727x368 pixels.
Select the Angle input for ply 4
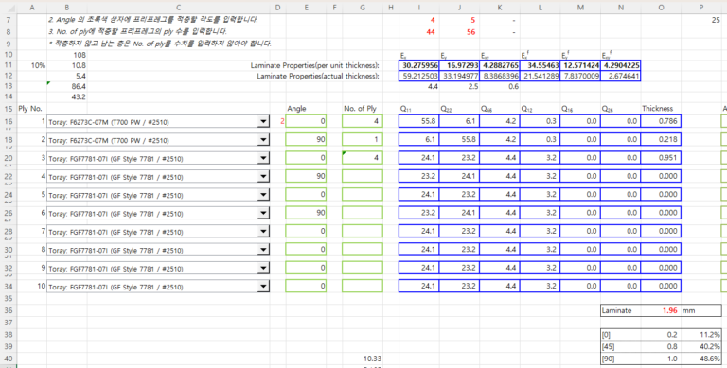point(306,176)
